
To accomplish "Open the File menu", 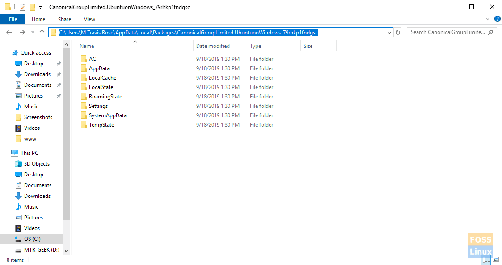I will pyautogui.click(x=13, y=19).
